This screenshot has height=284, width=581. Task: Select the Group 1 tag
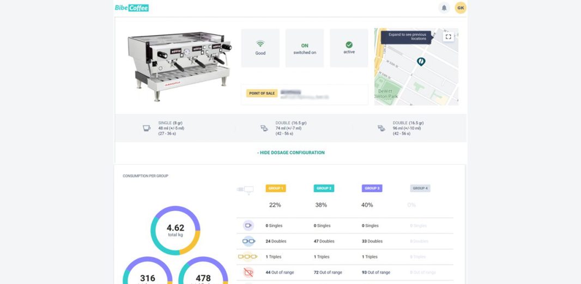pos(276,188)
